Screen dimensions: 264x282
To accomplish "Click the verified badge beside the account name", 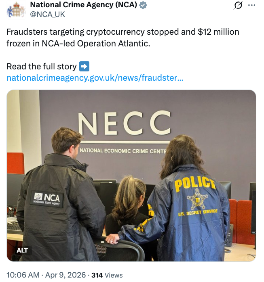I will pyautogui.click(x=143, y=5).
